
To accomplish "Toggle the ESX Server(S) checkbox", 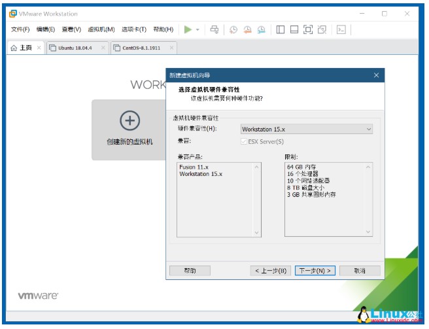I will (243, 141).
